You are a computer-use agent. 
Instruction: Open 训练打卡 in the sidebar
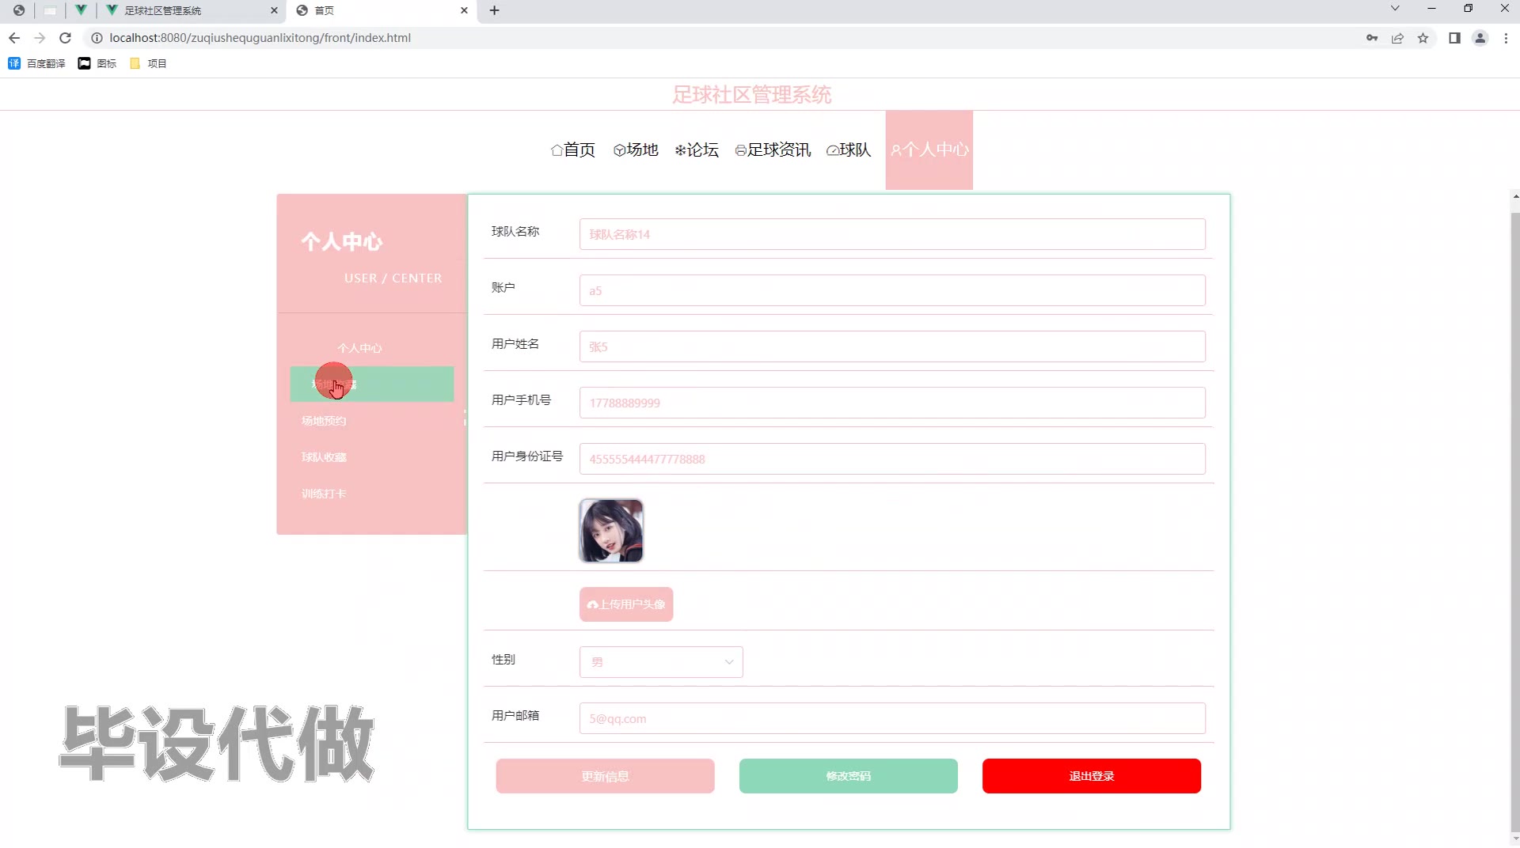pos(324,494)
